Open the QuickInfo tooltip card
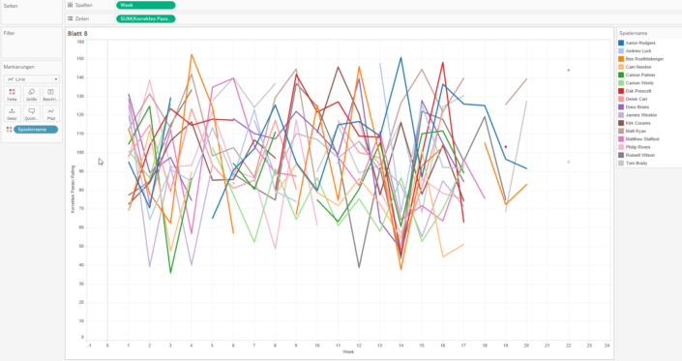Image resolution: width=682 pixels, height=361 pixels. click(31, 113)
